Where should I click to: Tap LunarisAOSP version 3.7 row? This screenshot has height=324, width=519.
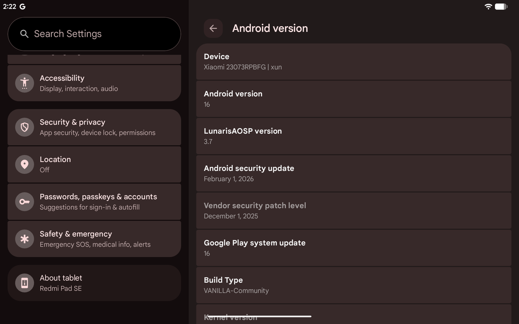click(354, 136)
